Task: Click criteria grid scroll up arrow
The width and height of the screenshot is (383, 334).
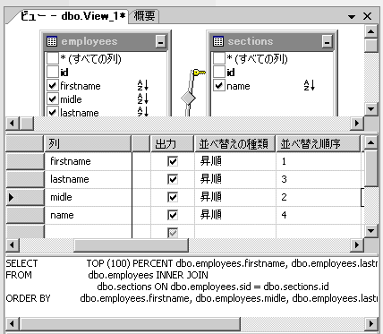Action: pyautogui.click(x=371, y=143)
